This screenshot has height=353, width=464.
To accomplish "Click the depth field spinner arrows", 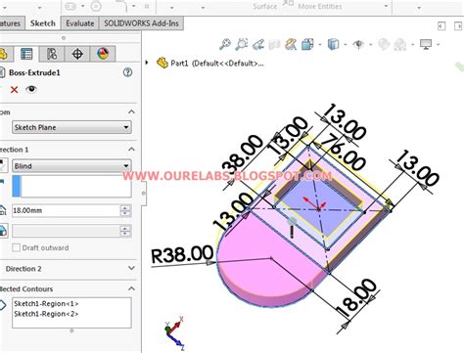I will pyautogui.click(x=125, y=210).
